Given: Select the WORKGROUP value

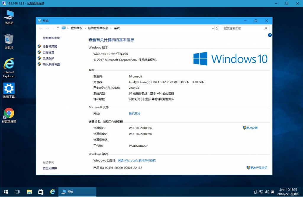Looking at the screenshot, I should point(138,146).
